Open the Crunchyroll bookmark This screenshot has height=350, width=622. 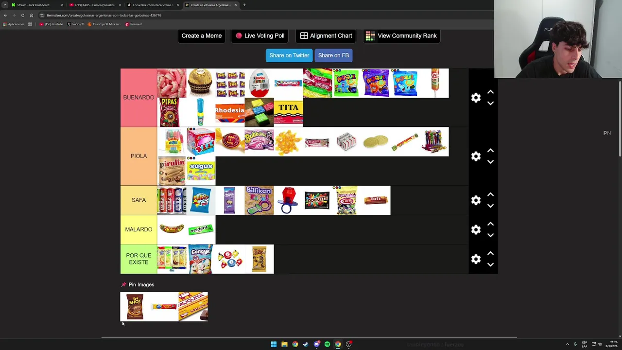(104, 24)
